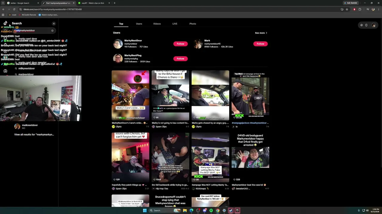This screenshot has height=214, width=382.
Task: Click the phone icon in top-right pill
Action: coord(366,25)
